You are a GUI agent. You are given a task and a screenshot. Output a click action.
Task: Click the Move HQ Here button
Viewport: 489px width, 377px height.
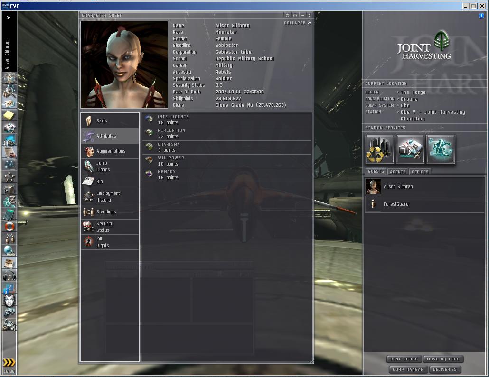[443, 359]
